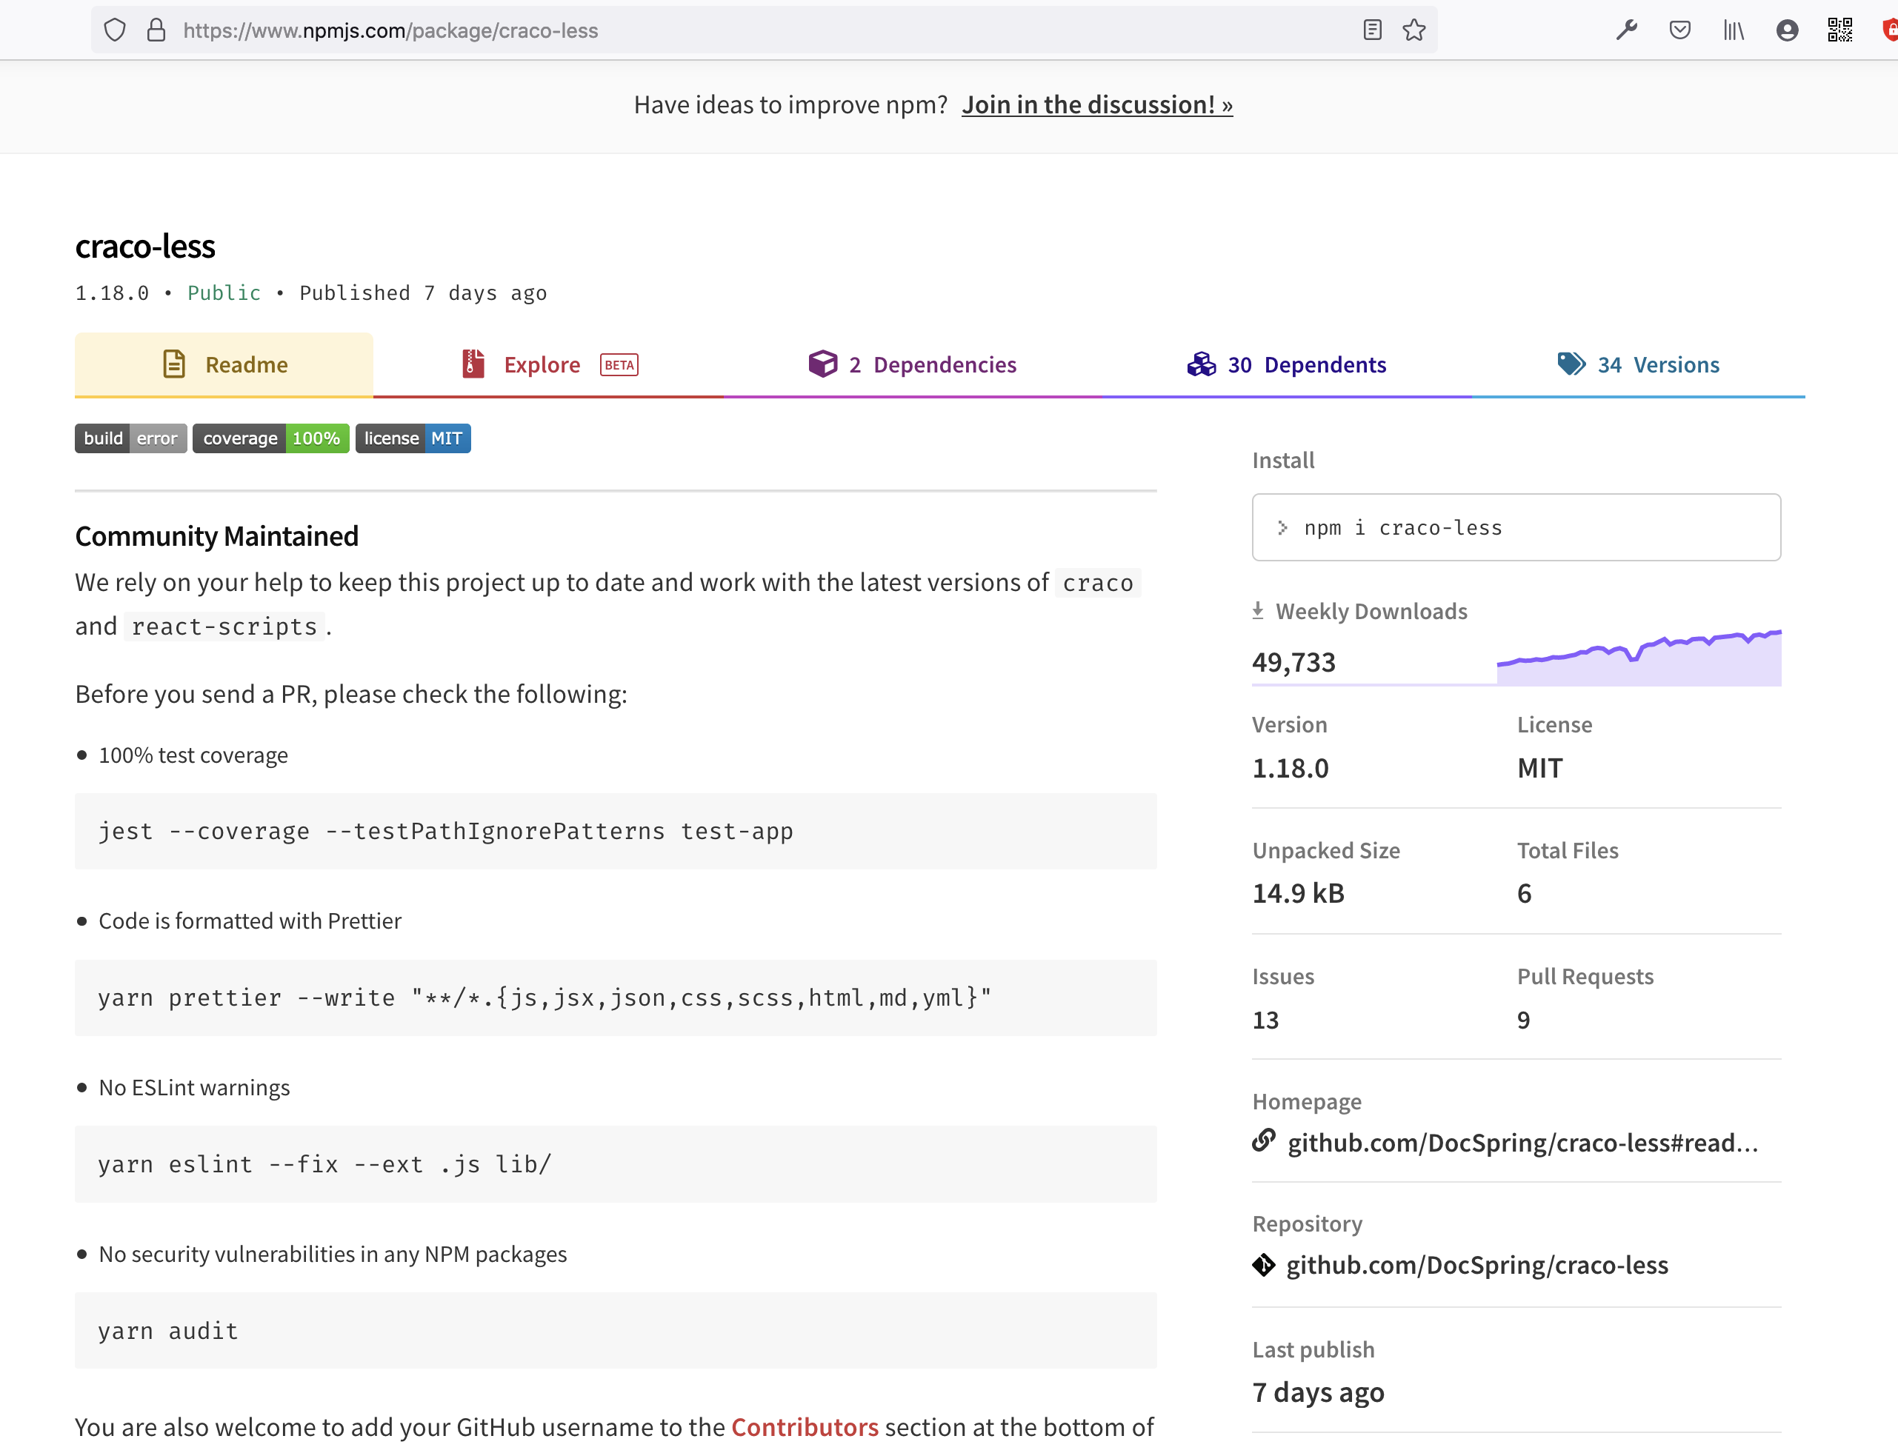Open the 2 Dependencies tab
This screenshot has height=1453, width=1898.
(913, 365)
